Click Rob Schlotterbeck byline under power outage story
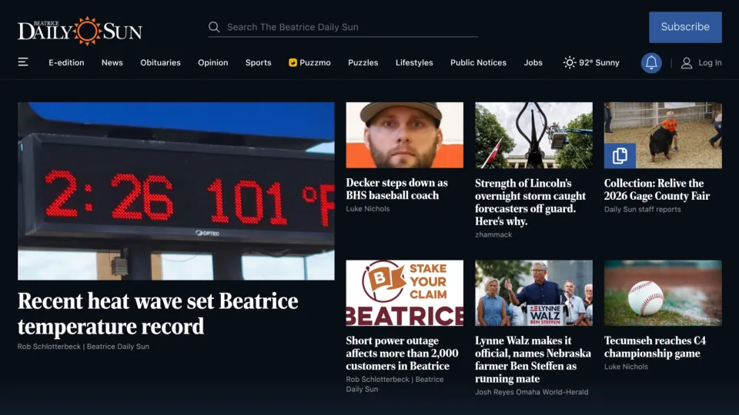The height and width of the screenshot is (415, 739). pyautogui.click(x=395, y=384)
